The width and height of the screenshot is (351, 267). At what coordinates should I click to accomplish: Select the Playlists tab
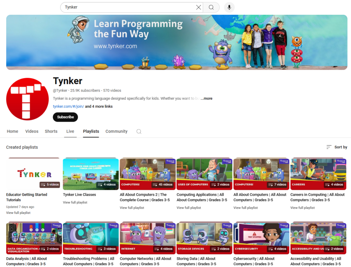[91, 131]
